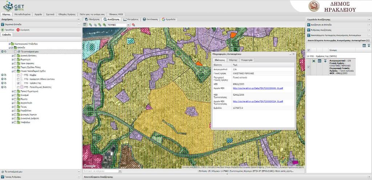Viewport: 372px width, 180px height.
Task: Toggle the Δασικές Εκτάσεις layer checkbox
Action: coord(15,56)
